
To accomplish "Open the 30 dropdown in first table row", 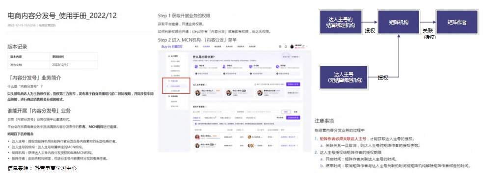I will pos(270,137).
